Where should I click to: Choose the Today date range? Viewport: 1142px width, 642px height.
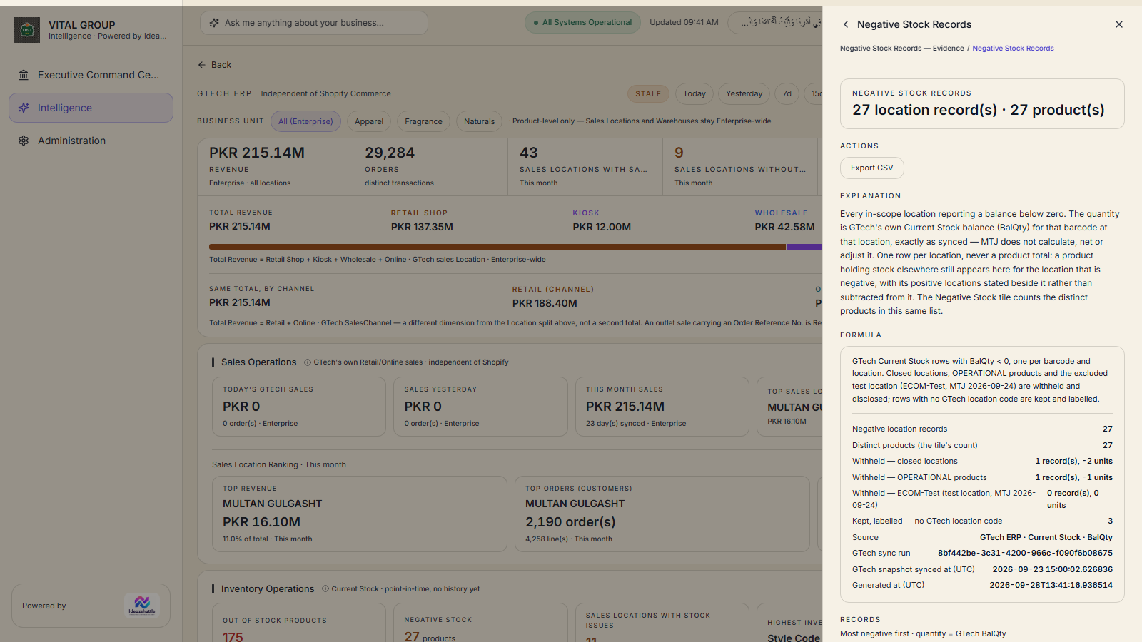(694, 93)
